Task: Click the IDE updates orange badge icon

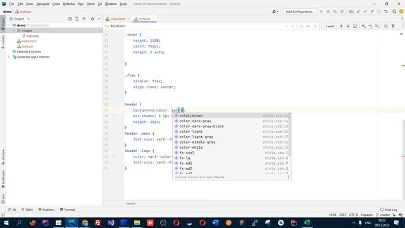Action: pyautogui.click(x=401, y=11)
